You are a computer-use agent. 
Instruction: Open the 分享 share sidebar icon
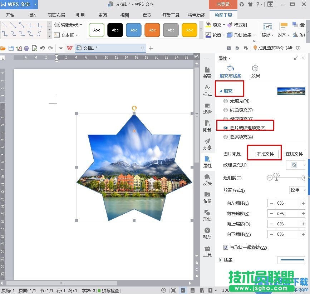point(207,144)
